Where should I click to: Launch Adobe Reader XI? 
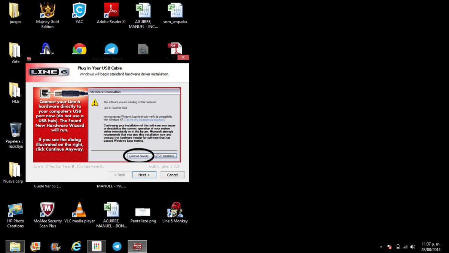click(111, 10)
